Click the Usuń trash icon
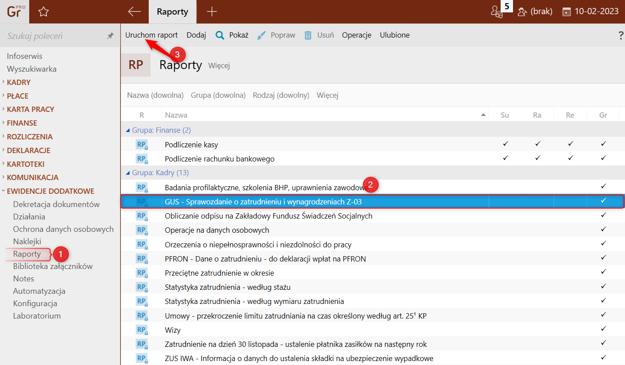 coord(308,35)
